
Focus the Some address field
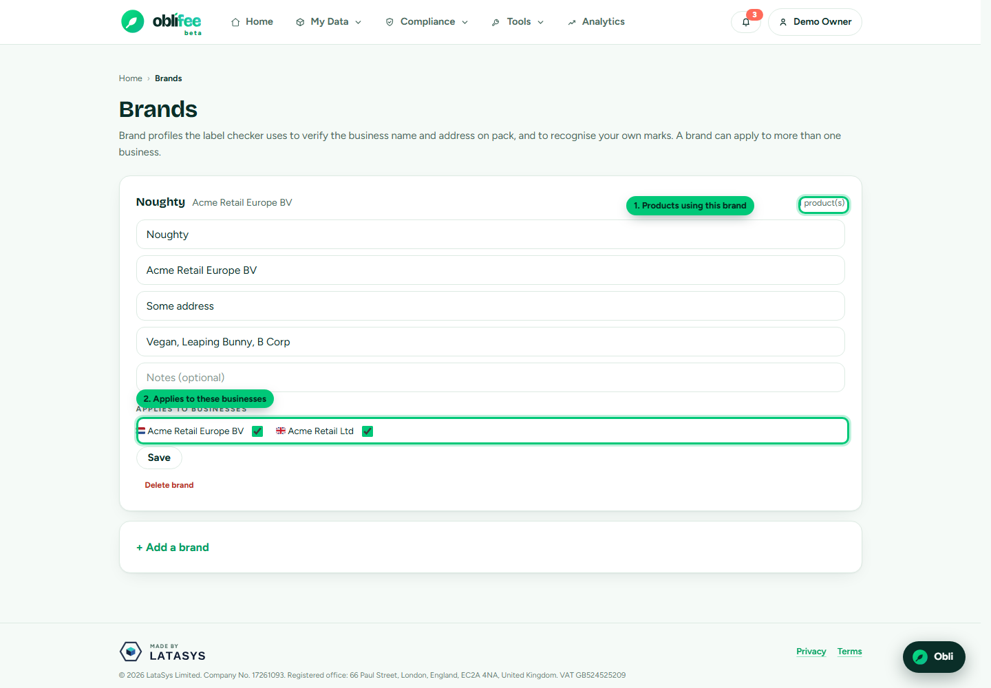tap(491, 306)
